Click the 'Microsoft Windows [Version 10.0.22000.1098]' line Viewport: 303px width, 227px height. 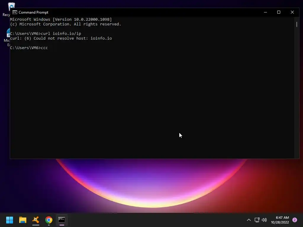[x=61, y=19]
